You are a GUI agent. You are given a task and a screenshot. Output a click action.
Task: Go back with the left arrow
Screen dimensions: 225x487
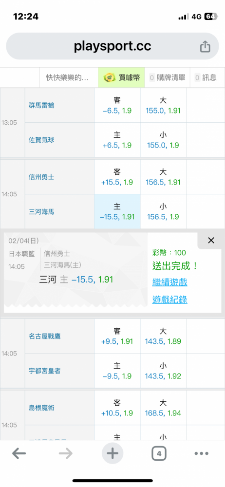[x=19, y=454]
